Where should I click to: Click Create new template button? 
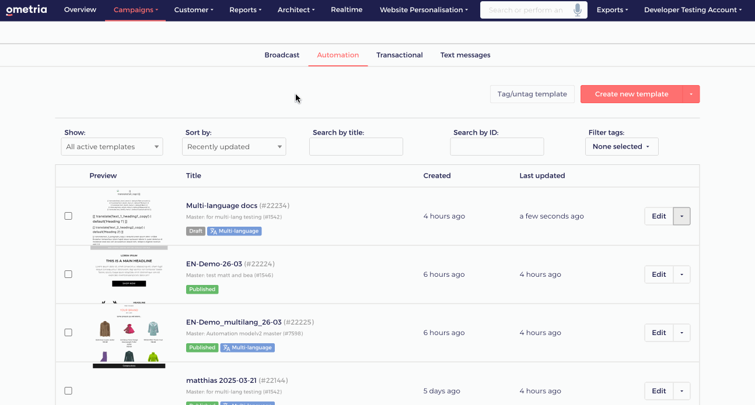[x=631, y=94]
